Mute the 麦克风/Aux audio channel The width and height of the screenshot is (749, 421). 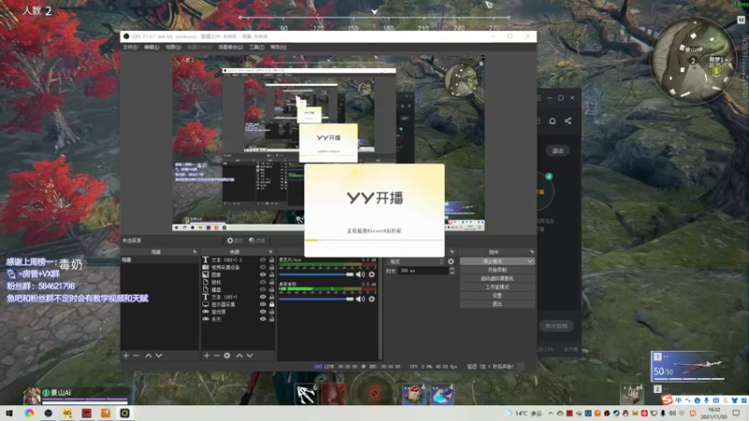360,274
